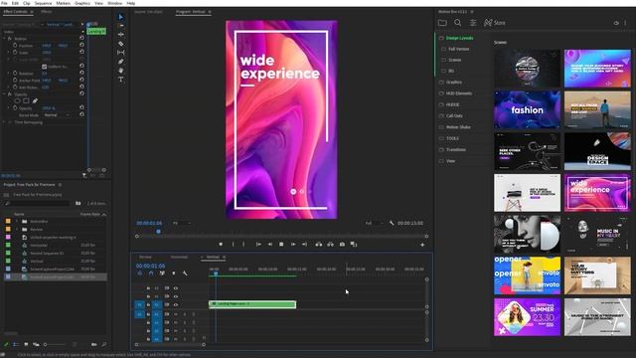Select Design Levels category
Viewport: 636px width, 358px height.
coord(459,38)
